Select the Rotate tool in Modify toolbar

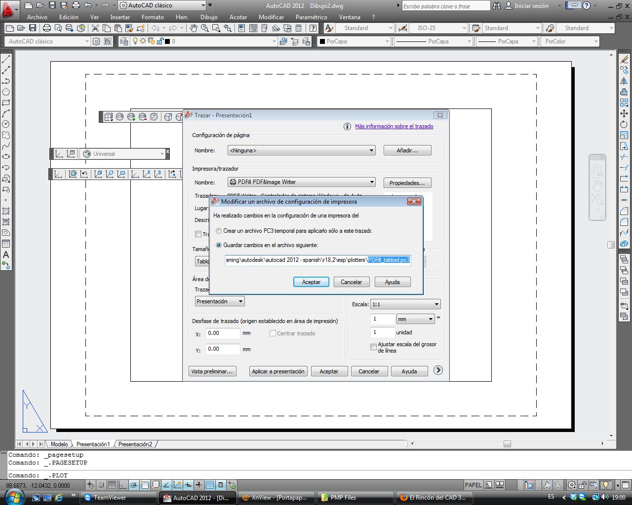pyautogui.click(x=624, y=124)
